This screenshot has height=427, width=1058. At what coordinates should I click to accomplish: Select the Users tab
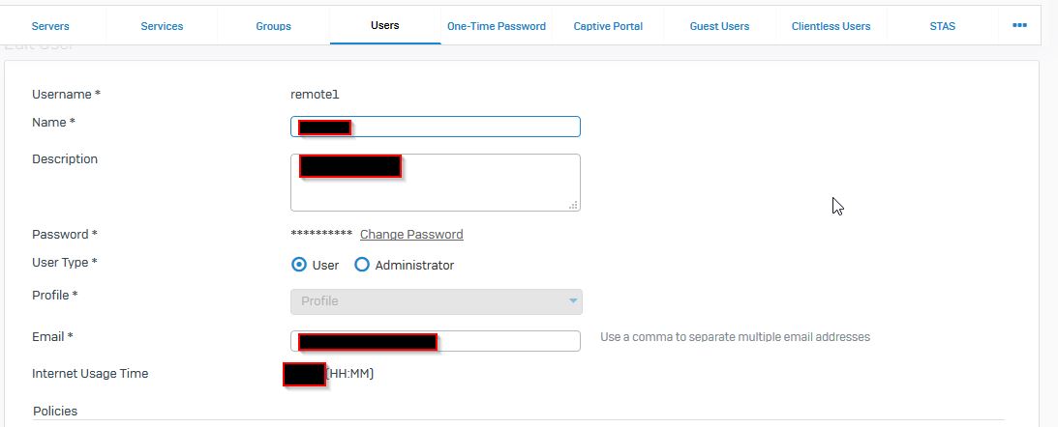coord(385,25)
